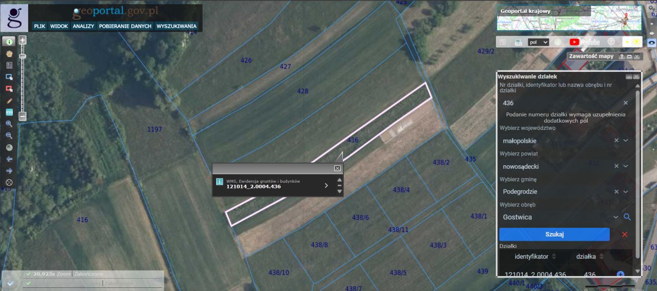
Task: Clear the nowosądecki powiat selection
Action: [616, 166]
